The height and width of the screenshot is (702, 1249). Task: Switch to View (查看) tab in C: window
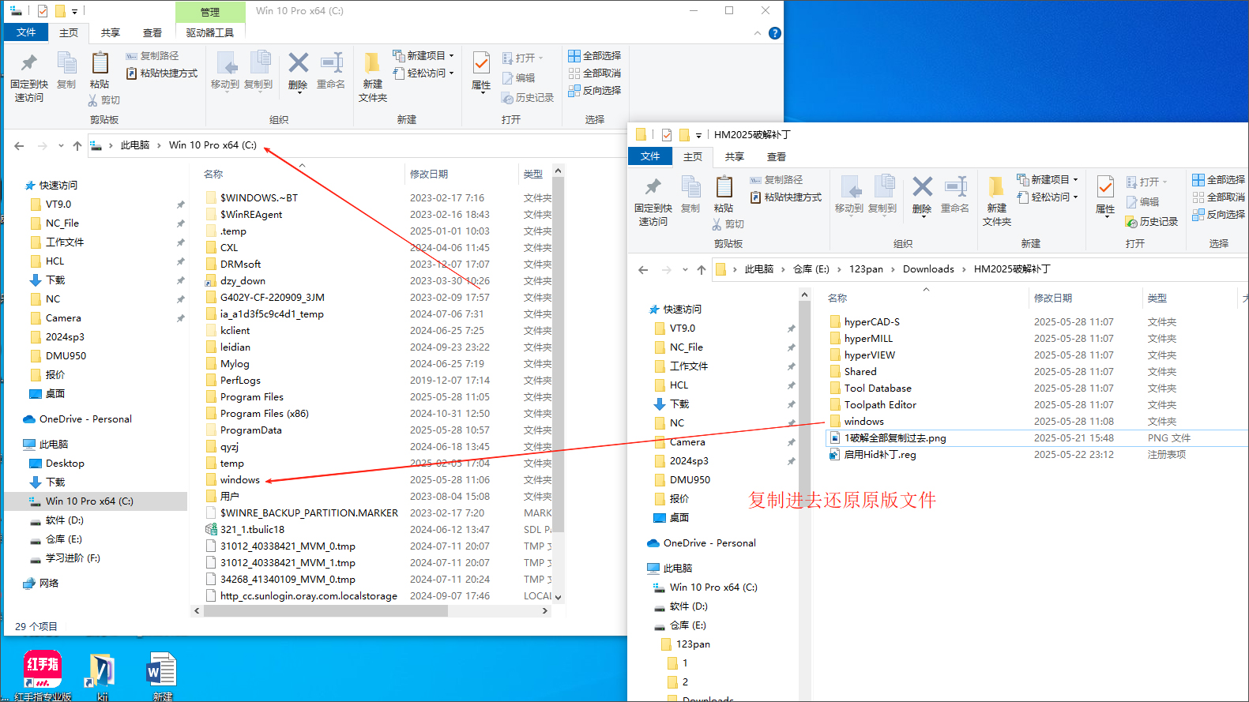pos(152,33)
